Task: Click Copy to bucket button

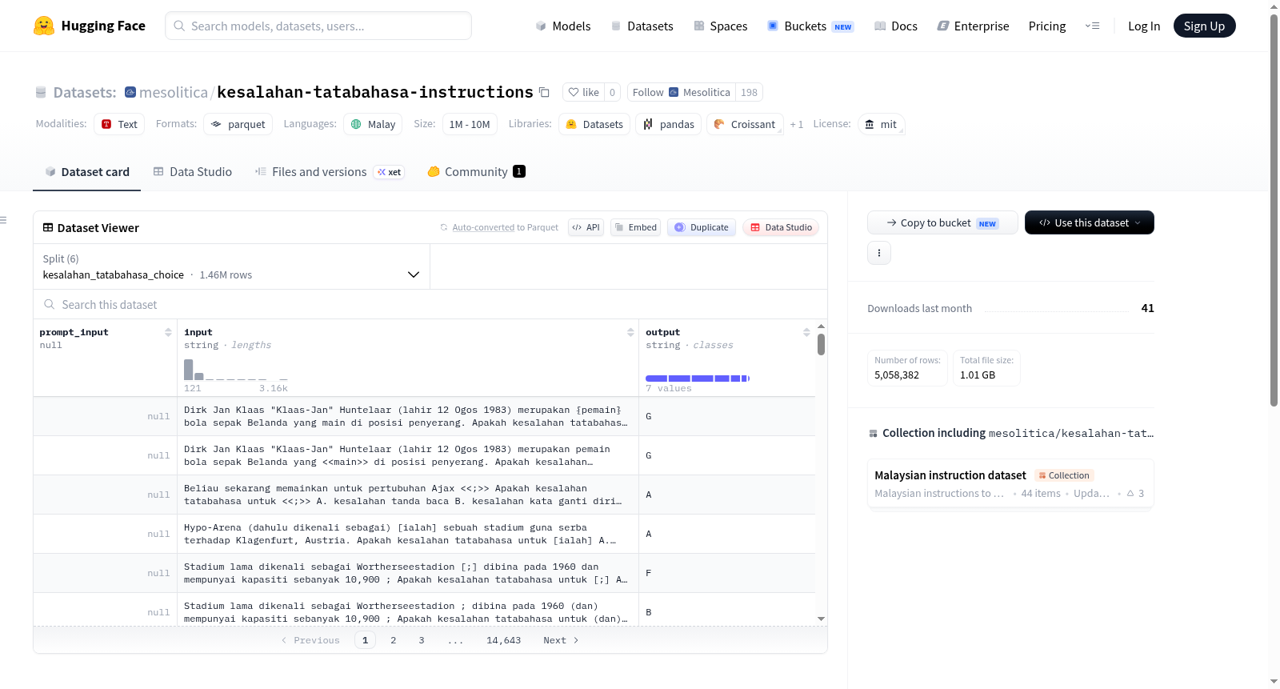Action: [942, 222]
